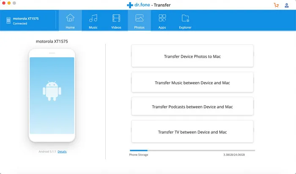Image resolution: width=296 pixels, height=174 pixels.
Task: Open the Music tab
Action: [x=93, y=20]
